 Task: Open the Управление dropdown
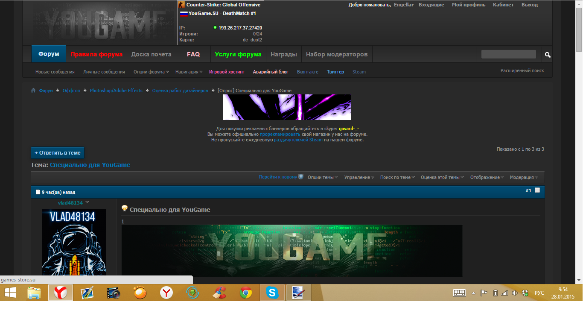pyautogui.click(x=359, y=177)
